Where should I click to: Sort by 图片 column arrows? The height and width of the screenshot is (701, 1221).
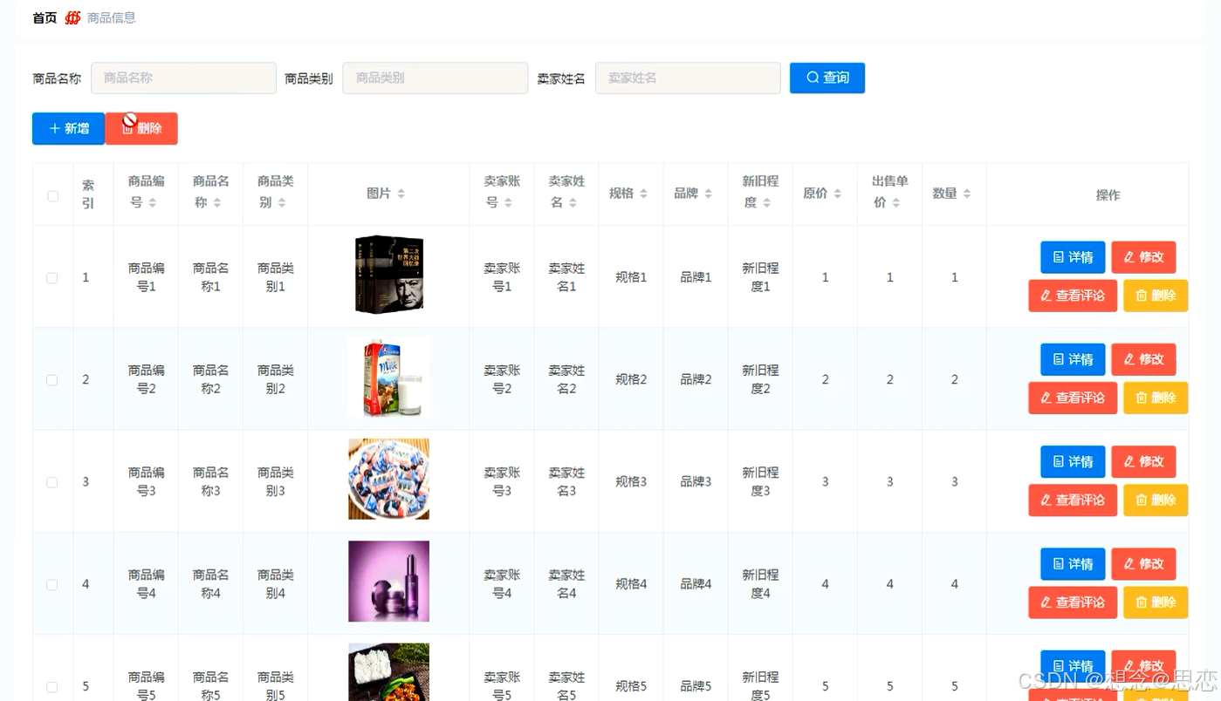(401, 194)
